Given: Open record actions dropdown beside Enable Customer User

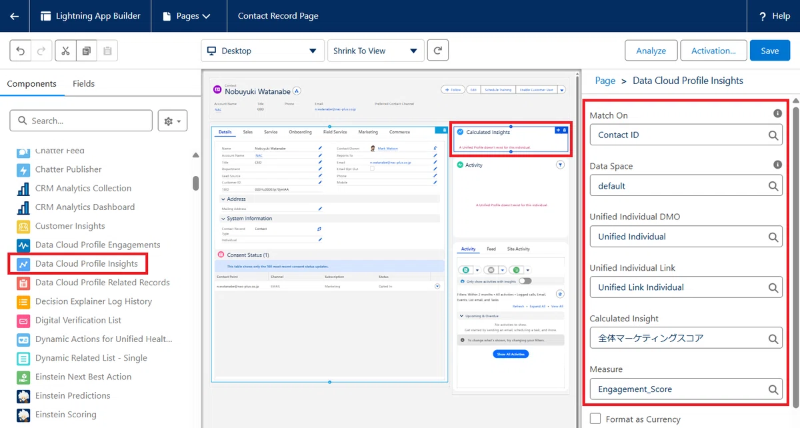Looking at the screenshot, I should (x=562, y=89).
